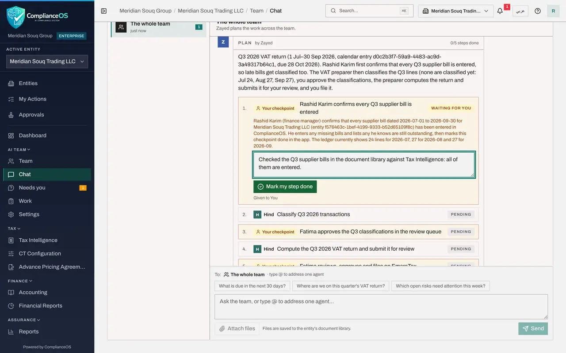
Task: Click the CT Configuration sliders icon
Action: [11, 254]
